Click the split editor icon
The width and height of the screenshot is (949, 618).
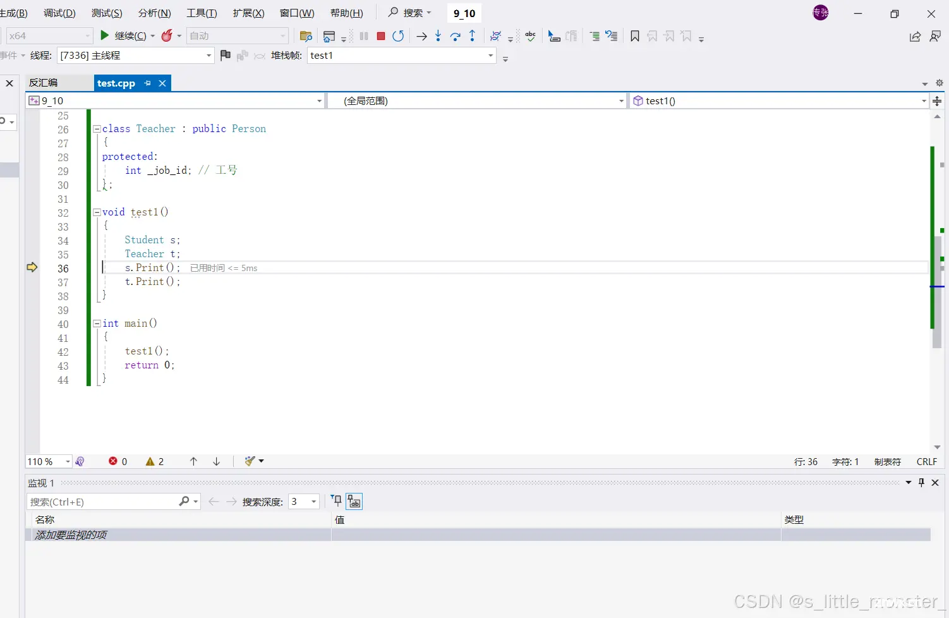tap(938, 101)
